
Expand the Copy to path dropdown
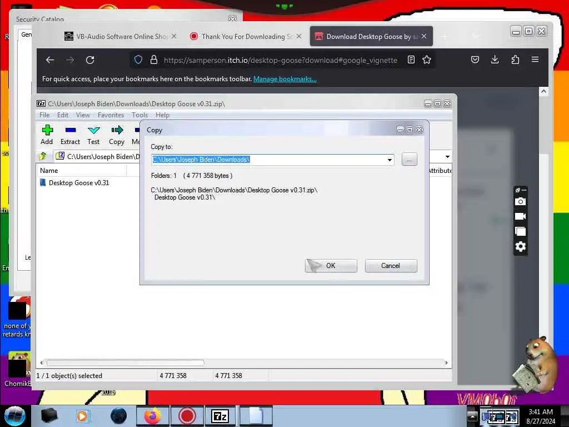pyautogui.click(x=390, y=160)
